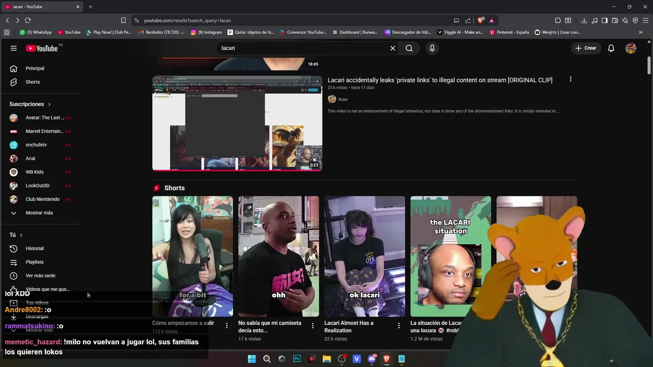Image resolution: width=653 pixels, height=367 pixels.
Task: Open options for 'Lacari Almost Has a Realization' short
Action: [399, 325]
